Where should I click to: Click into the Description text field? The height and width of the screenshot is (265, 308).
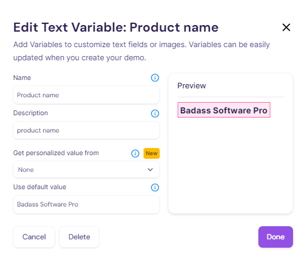coord(86,130)
